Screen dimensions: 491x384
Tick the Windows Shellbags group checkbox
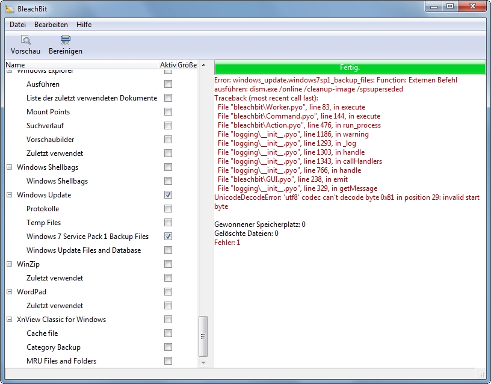168,167
